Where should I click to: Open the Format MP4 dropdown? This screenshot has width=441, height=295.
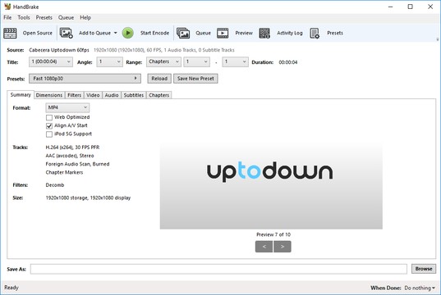tap(67, 107)
